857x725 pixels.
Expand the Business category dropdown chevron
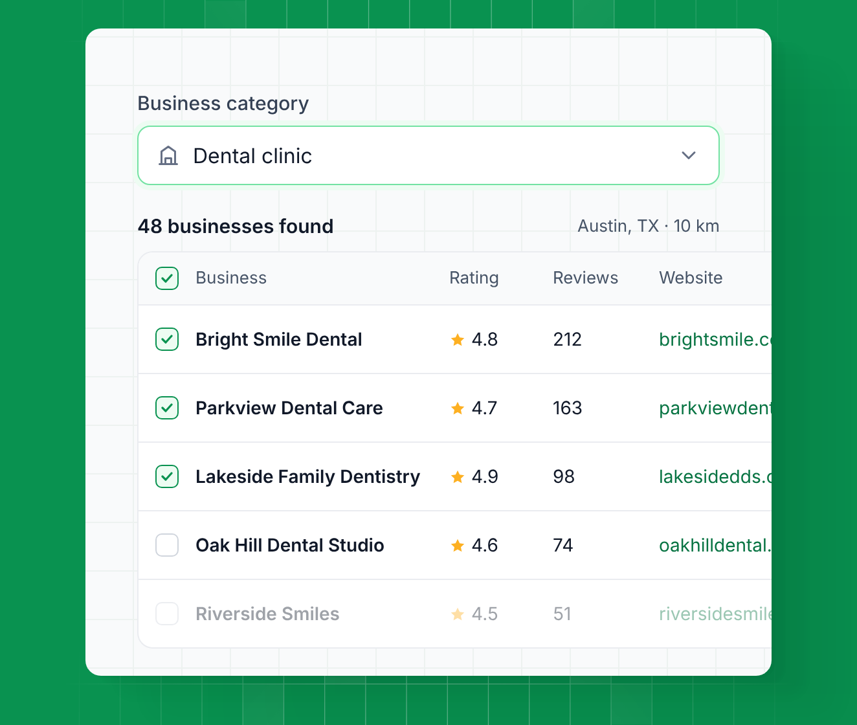click(689, 155)
